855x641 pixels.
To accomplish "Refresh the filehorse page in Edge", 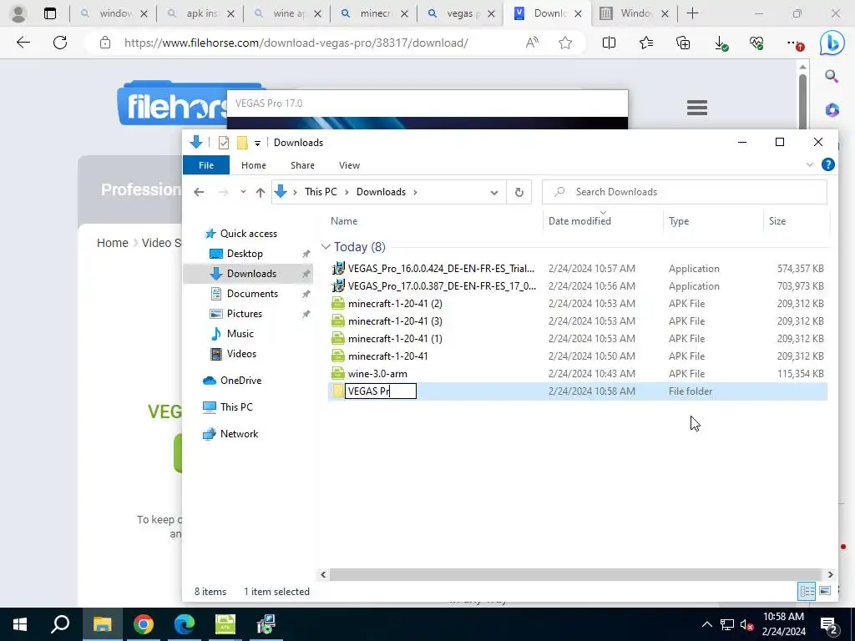I will pyautogui.click(x=60, y=43).
